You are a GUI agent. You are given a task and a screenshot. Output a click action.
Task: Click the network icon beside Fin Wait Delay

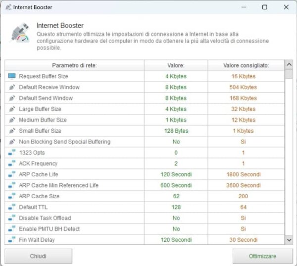[12, 240]
